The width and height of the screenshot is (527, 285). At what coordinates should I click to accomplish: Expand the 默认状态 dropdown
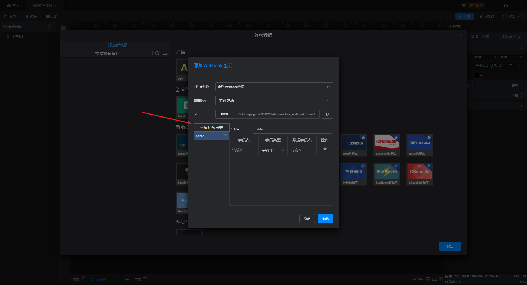click(511, 37)
